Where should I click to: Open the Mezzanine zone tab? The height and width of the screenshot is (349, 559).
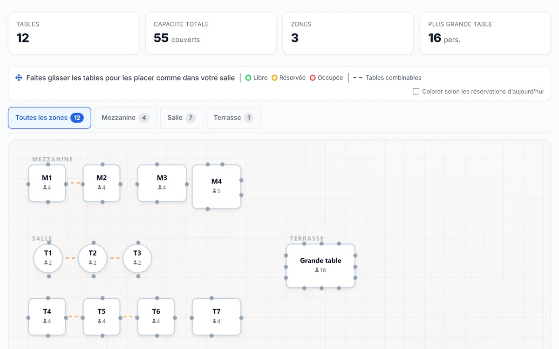[125, 118]
